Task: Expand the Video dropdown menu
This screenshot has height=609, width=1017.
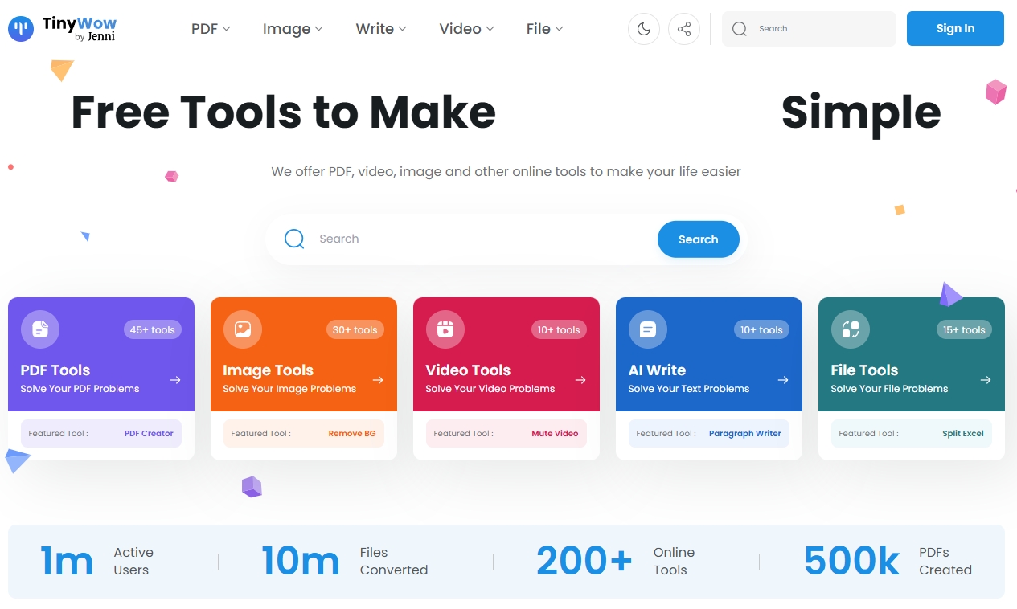Action: coord(466,29)
